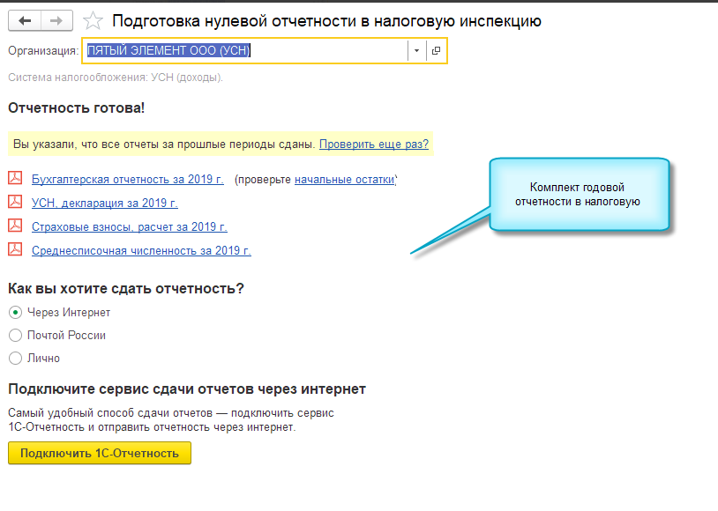The height and width of the screenshot is (511, 718).
Task: Click PDF icon beside Страховые взносы
Action: [x=15, y=225]
